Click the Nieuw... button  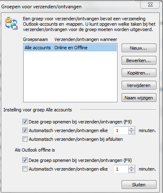[139, 48]
